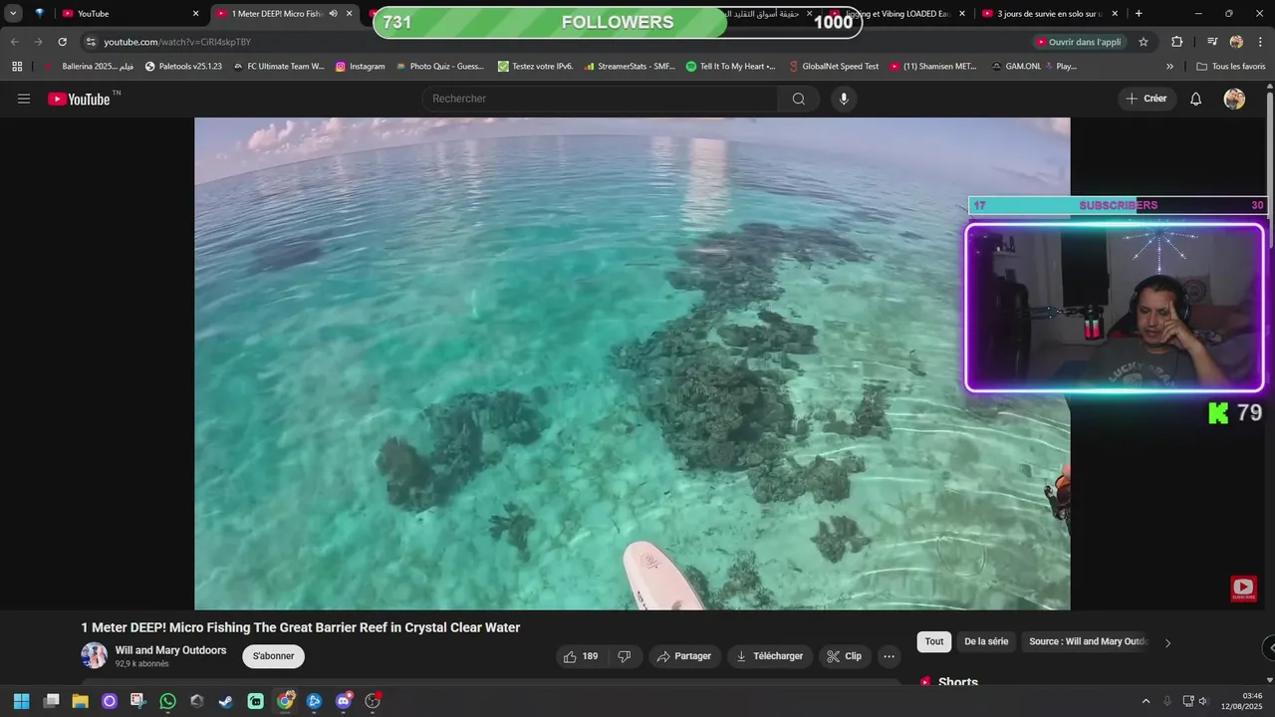Toggle system volume icon in the tray

[1203, 701]
